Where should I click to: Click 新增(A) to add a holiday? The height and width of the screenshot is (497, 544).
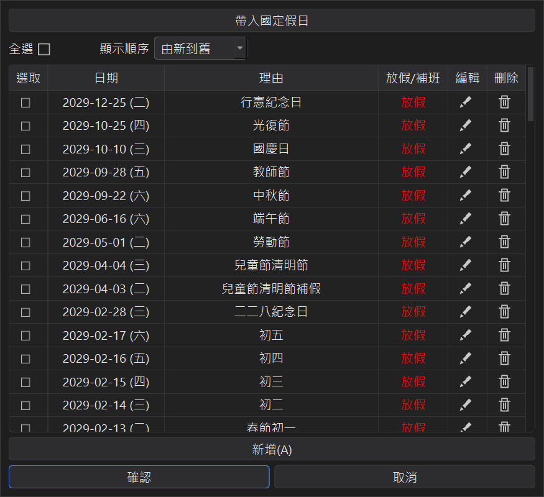(x=272, y=449)
